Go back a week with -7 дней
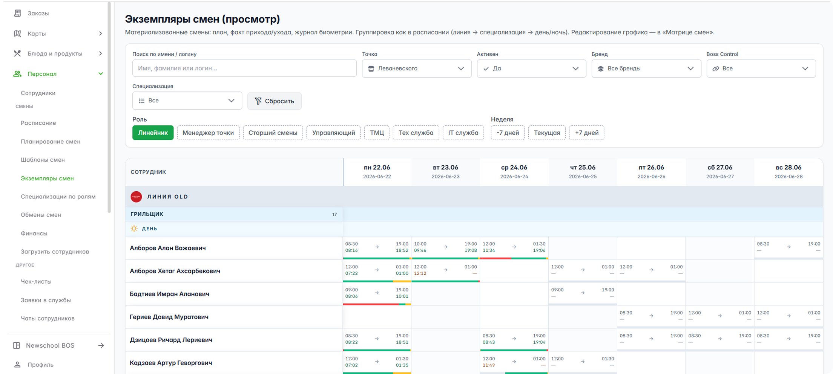Screen dimensions: 833x374 [x=508, y=133]
